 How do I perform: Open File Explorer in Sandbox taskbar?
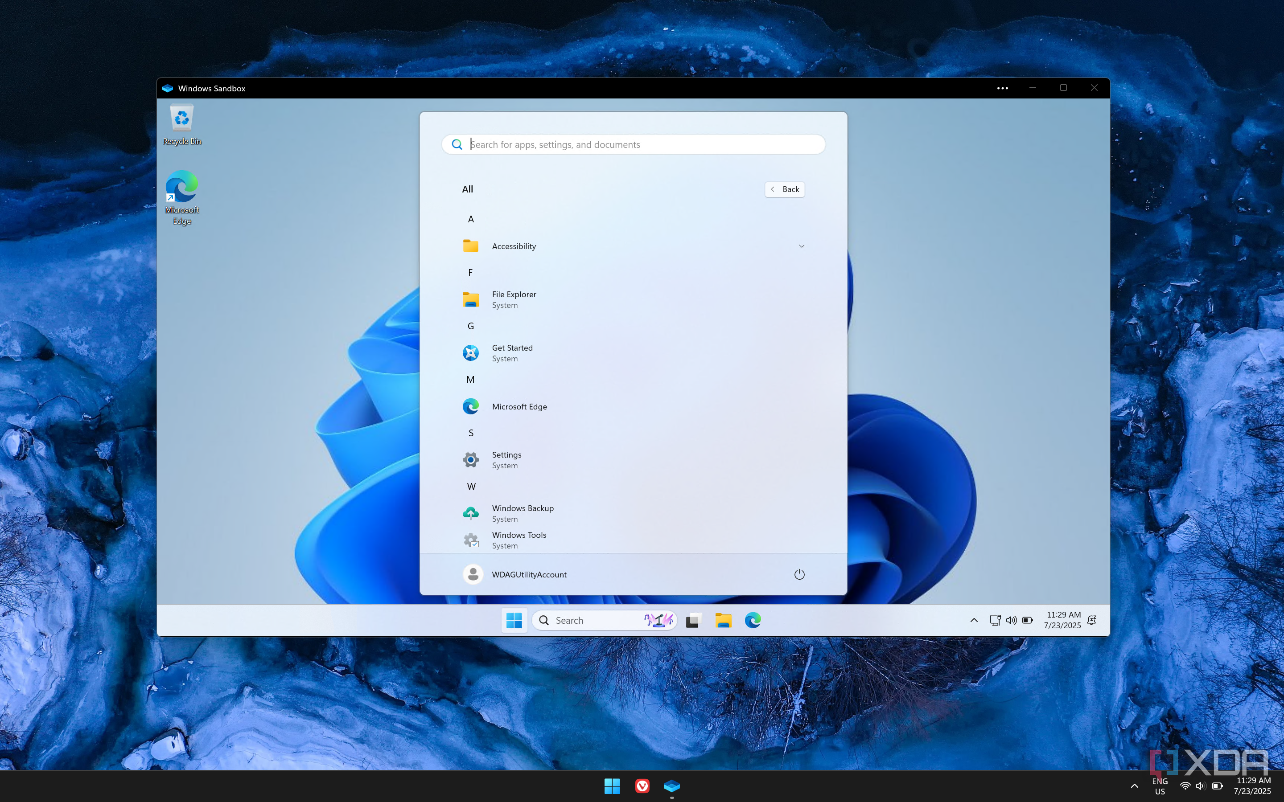point(723,620)
